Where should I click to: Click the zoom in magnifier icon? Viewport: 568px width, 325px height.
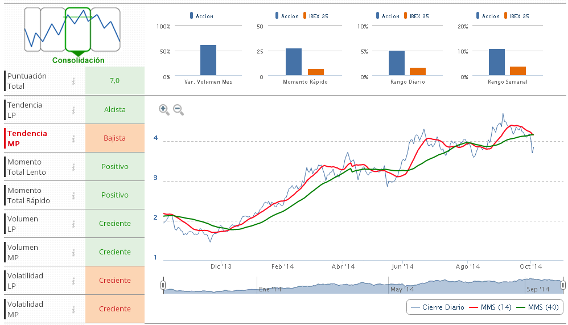coord(164,109)
